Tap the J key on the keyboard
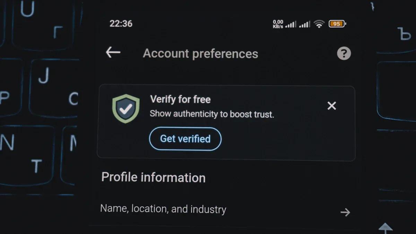Viewport: 416px width, 234px height. point(44,75)
